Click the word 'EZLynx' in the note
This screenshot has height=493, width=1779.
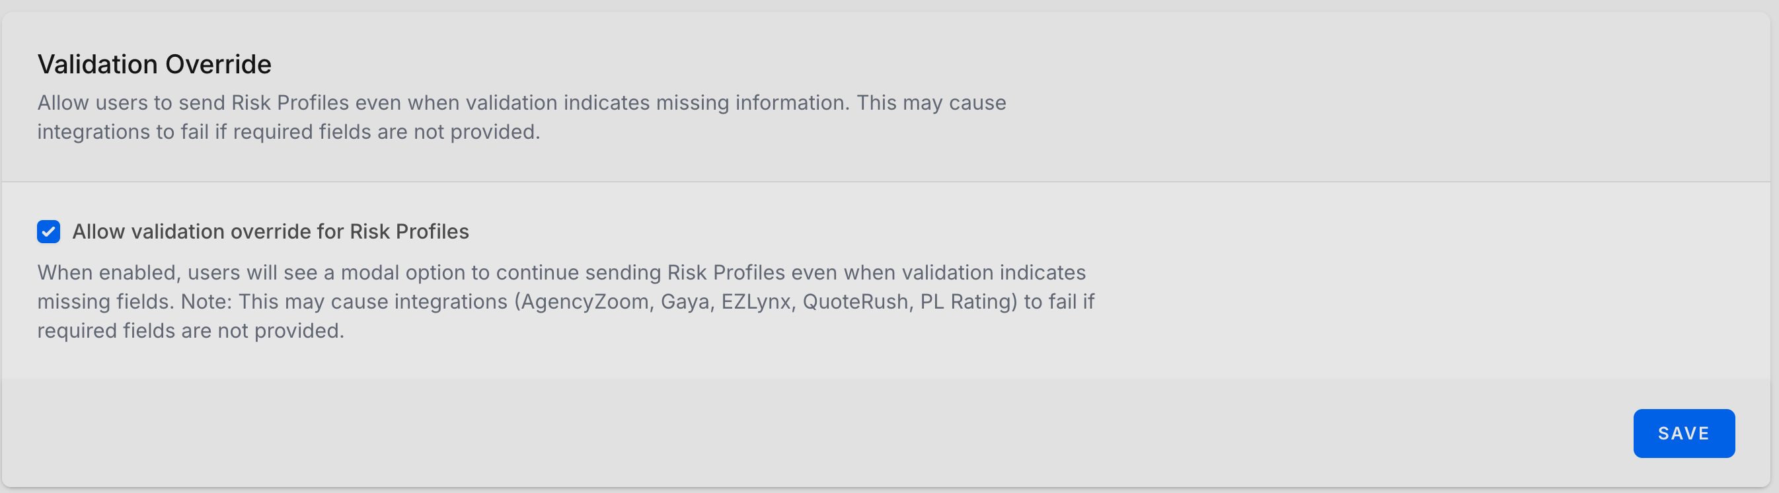pos(755,302)
